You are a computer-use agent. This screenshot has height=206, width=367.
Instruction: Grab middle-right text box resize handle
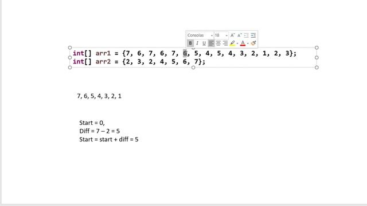click(x=317, y=57)
